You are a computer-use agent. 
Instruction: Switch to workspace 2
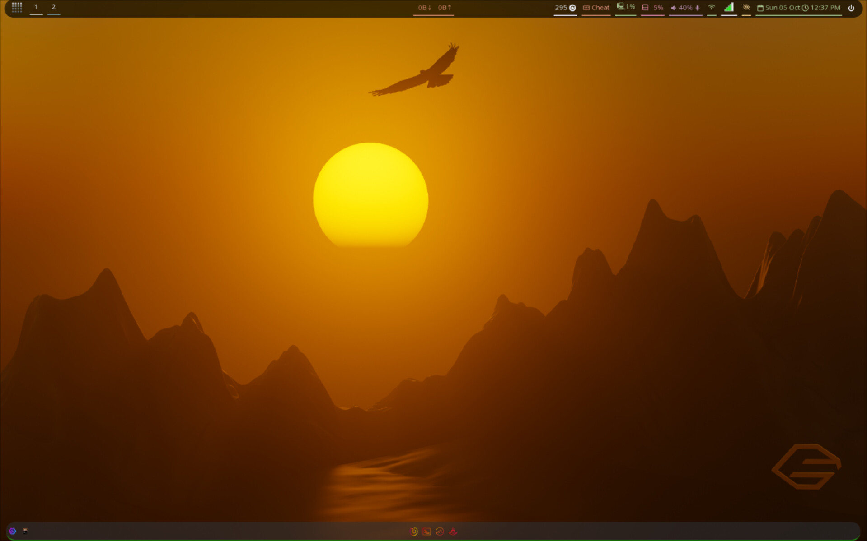[53, 7]
